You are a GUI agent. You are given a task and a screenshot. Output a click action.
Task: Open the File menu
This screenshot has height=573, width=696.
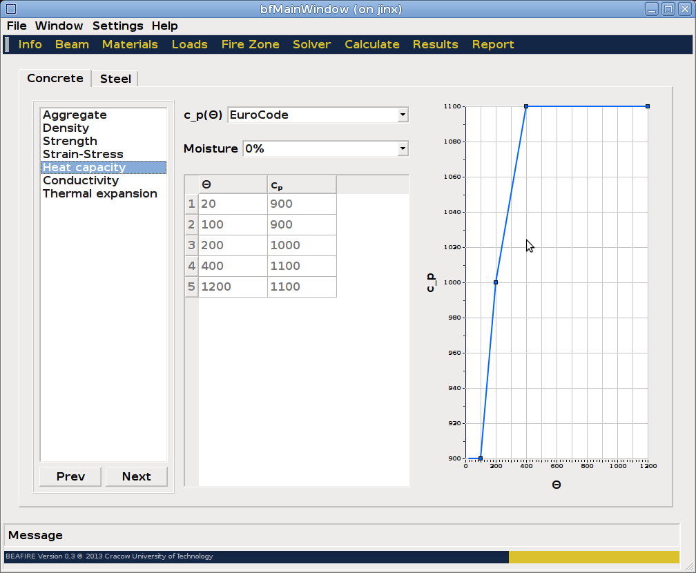(17, 26)
